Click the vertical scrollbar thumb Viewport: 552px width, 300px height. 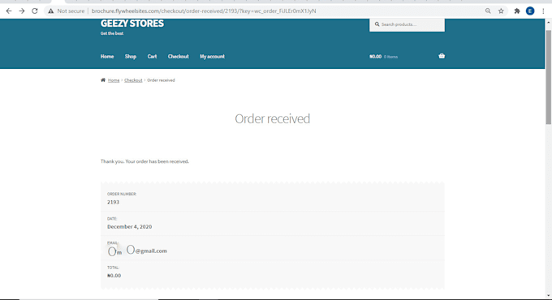tap(549, 77)
